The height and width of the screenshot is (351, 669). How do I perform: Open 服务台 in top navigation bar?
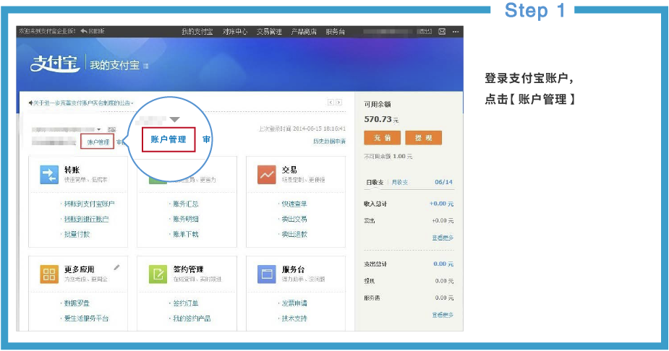[x=335, y=32]
